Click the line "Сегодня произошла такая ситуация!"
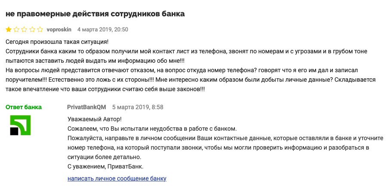388x187 pixels. [57, 42]
